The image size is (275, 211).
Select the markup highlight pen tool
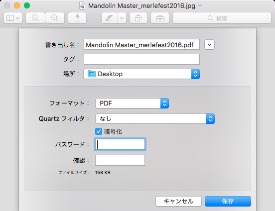[109, 18]
